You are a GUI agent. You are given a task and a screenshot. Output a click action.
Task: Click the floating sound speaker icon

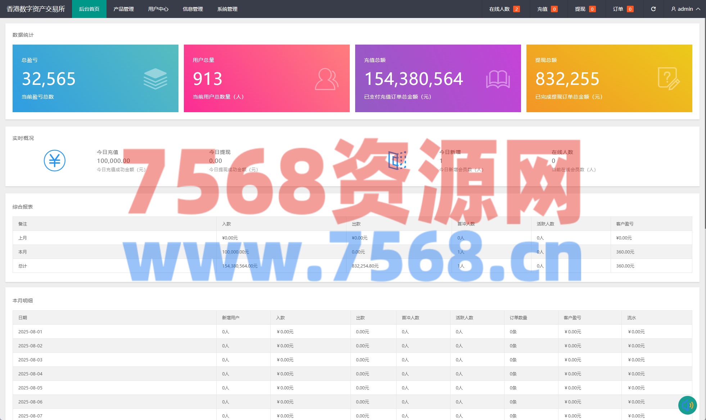tap(687, 405)
